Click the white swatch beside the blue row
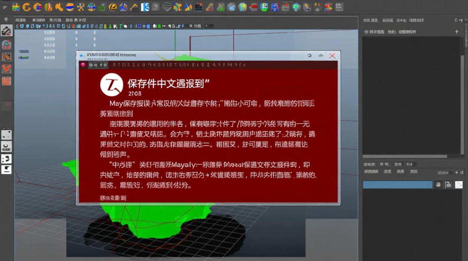The image size is (468, 261). (x=459, y=185)
